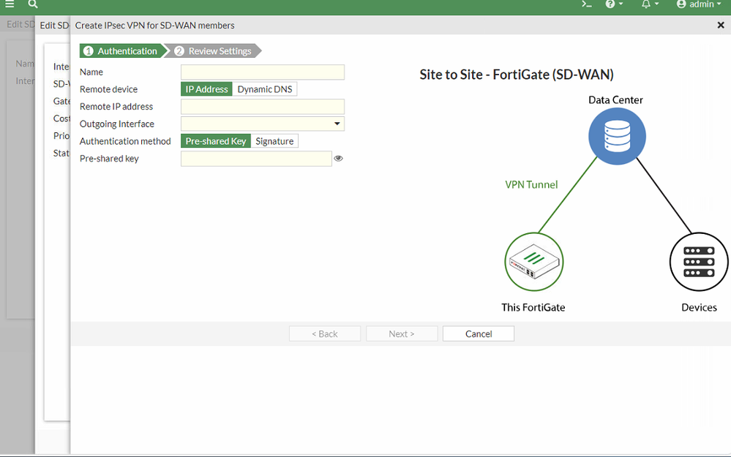Image resolution: width=731 pixels, height=457 pixels.
Task: Click the Name input field
Action: click(x=263, y=72)
